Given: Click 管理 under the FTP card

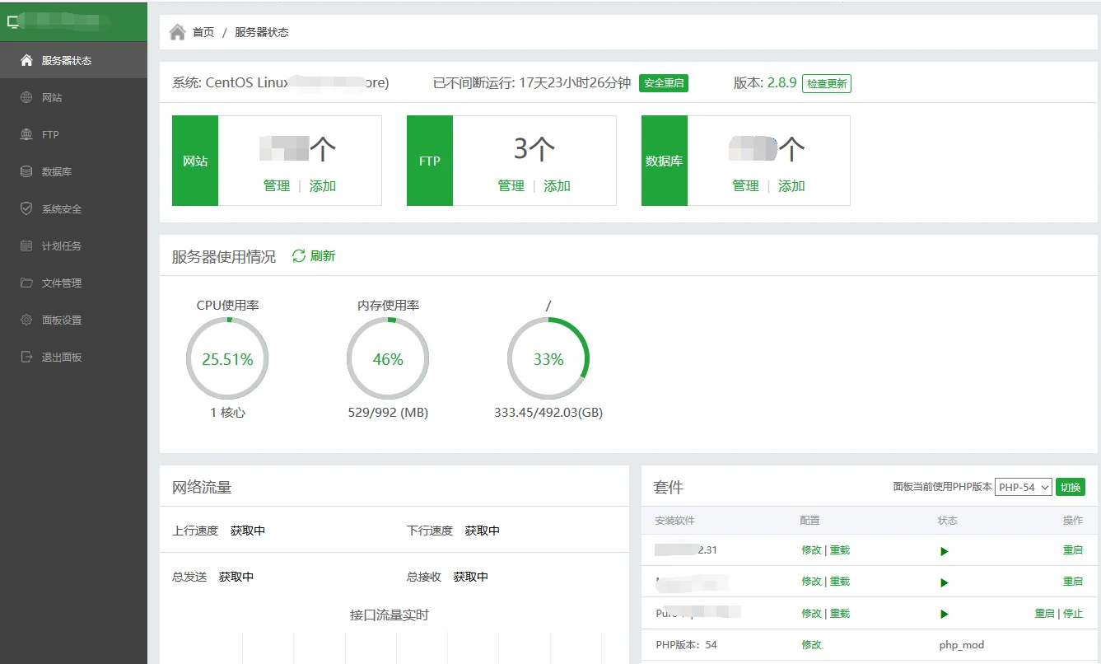Looking at the screenshot, I should tap(511, 186).
